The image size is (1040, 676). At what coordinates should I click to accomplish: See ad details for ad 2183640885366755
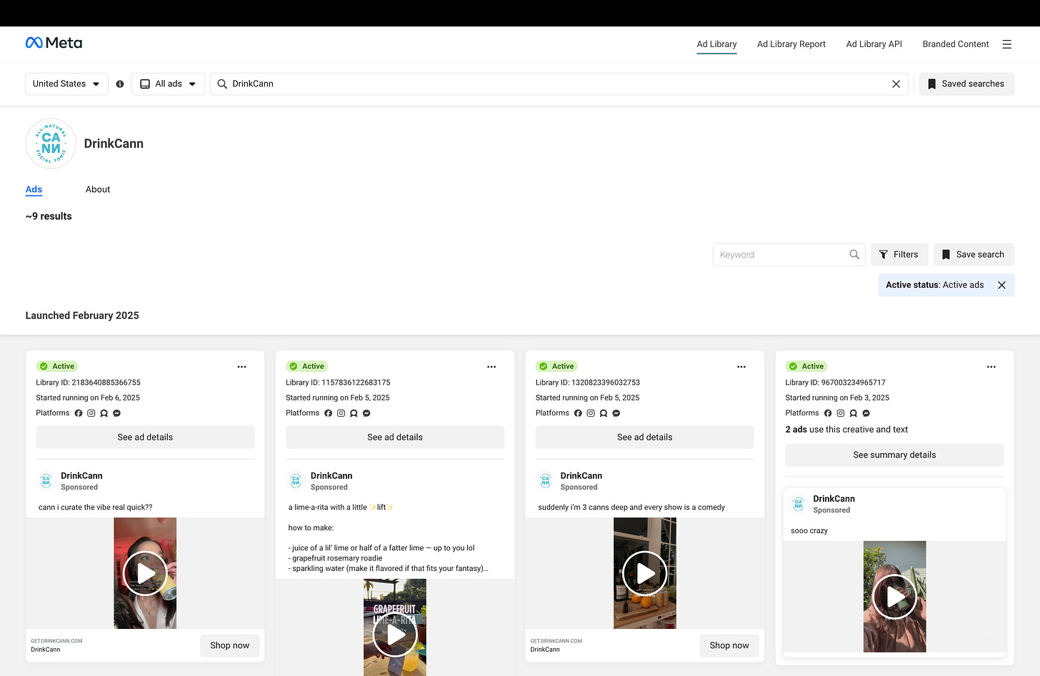[145, 438]
